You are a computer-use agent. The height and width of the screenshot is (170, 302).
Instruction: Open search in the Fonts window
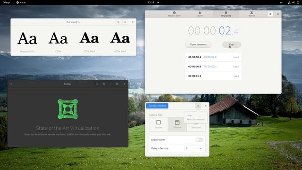[118, 22]
